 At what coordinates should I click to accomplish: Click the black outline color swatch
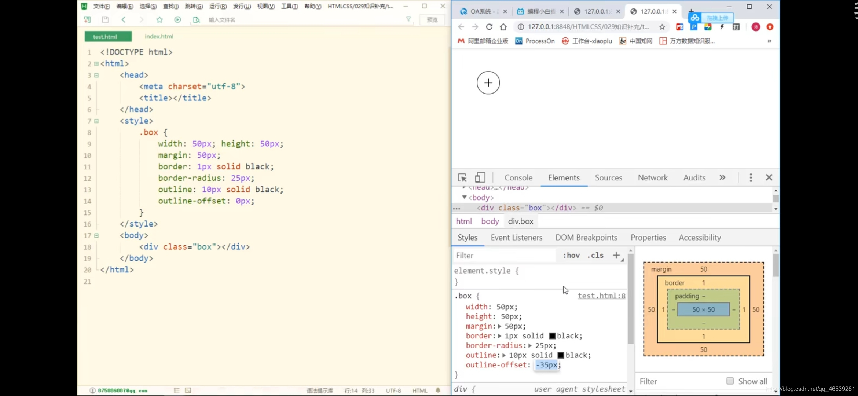pyautogui.click(x=561, y=355)
